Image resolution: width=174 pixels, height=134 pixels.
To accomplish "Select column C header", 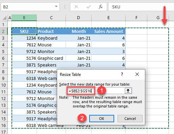I will pyautogui.click(x=51, y=18).
